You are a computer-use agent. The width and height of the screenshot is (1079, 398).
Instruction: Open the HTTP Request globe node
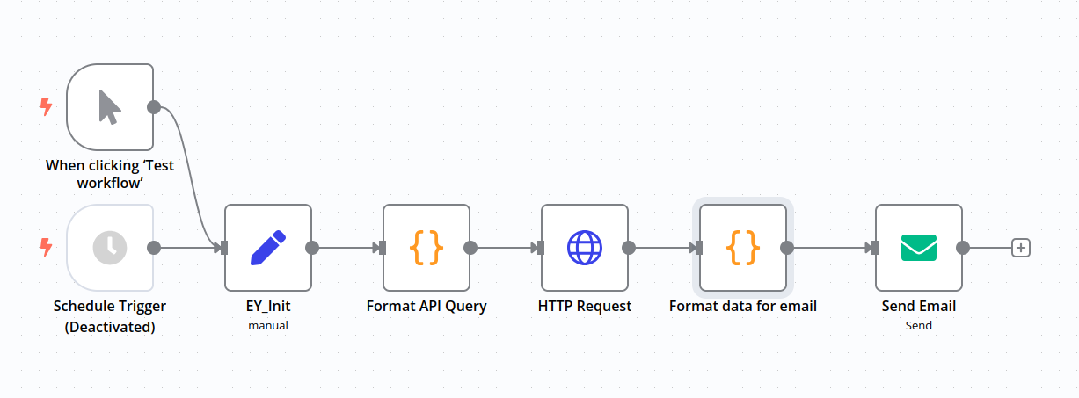585,248
